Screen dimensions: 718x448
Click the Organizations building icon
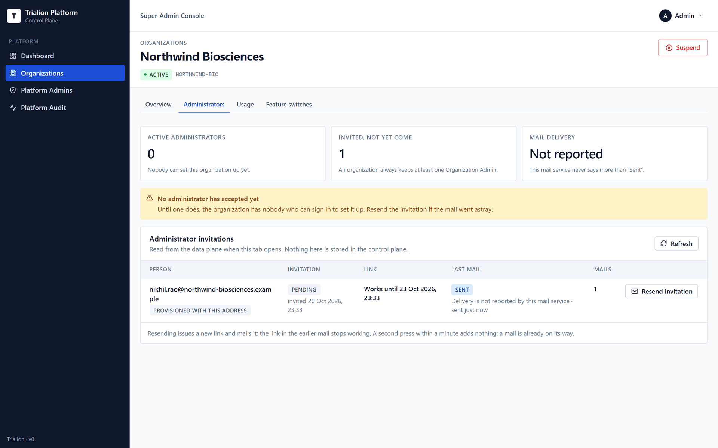(x=13, y=73)
